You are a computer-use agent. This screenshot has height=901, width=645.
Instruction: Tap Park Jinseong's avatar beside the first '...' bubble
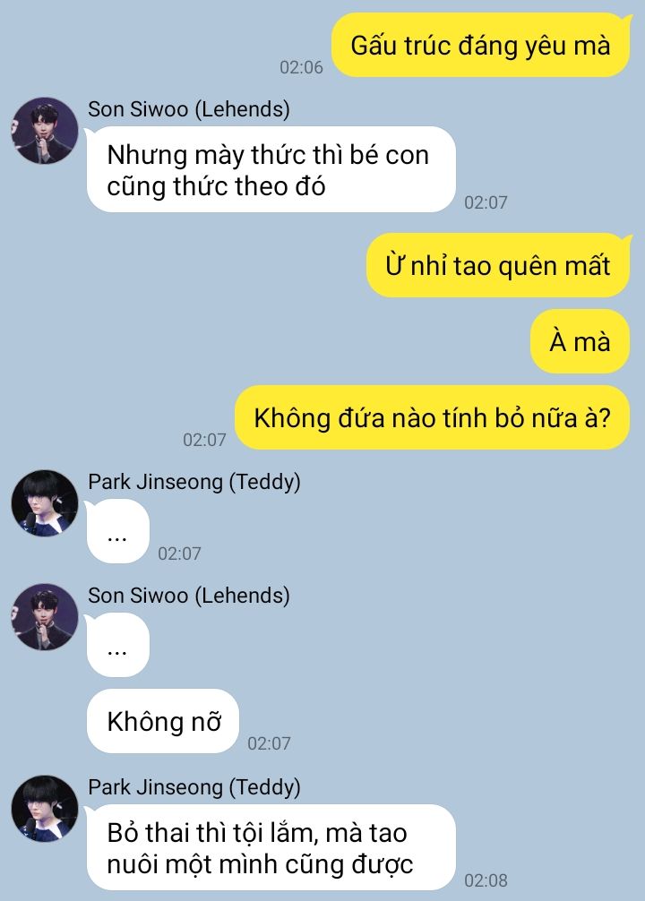click(45, 503)
